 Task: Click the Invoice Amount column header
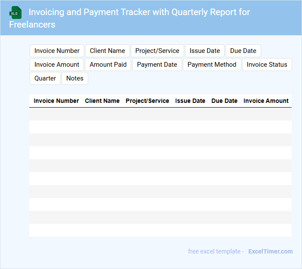[266, 101]
